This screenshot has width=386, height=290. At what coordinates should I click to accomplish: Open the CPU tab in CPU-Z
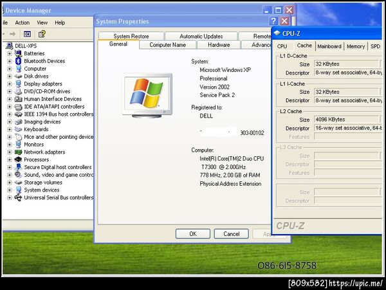pos(282,46)
